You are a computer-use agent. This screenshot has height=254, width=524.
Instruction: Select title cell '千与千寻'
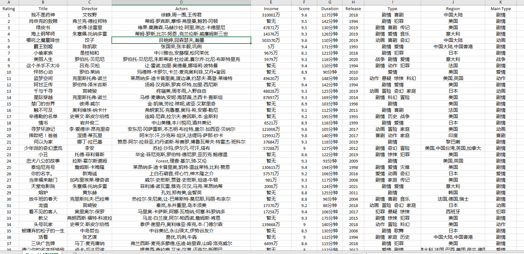43,91
